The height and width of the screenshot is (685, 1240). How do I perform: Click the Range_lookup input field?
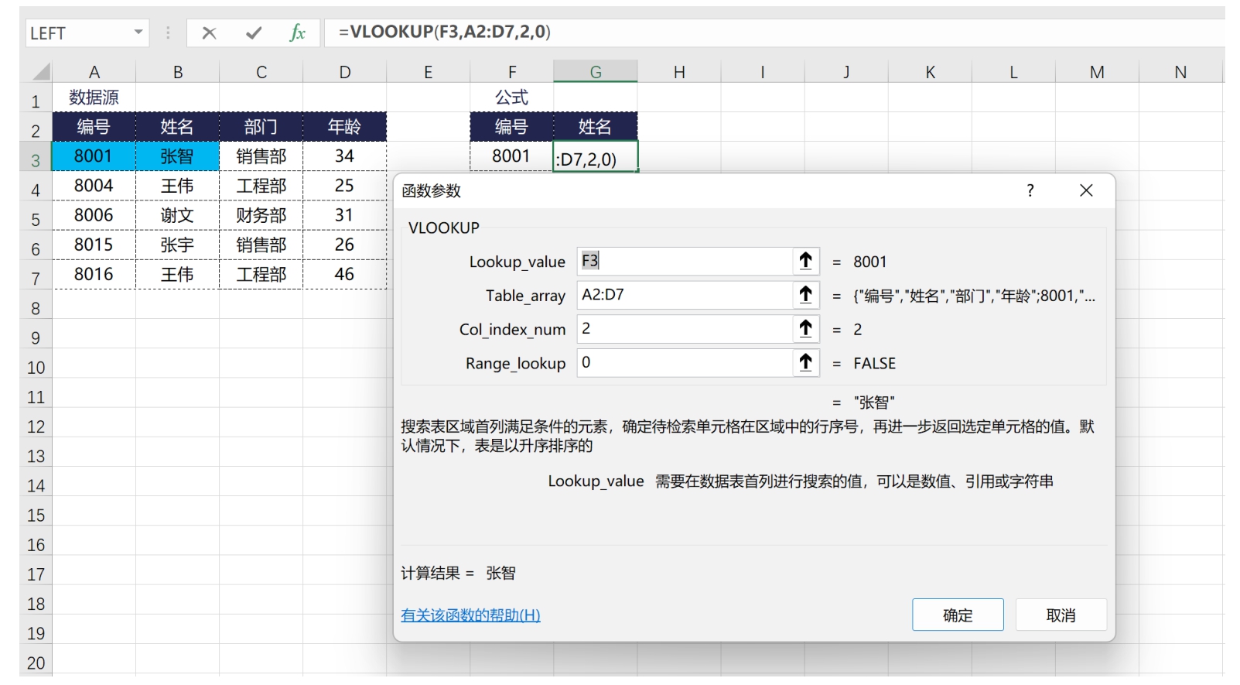click(685, 362)
